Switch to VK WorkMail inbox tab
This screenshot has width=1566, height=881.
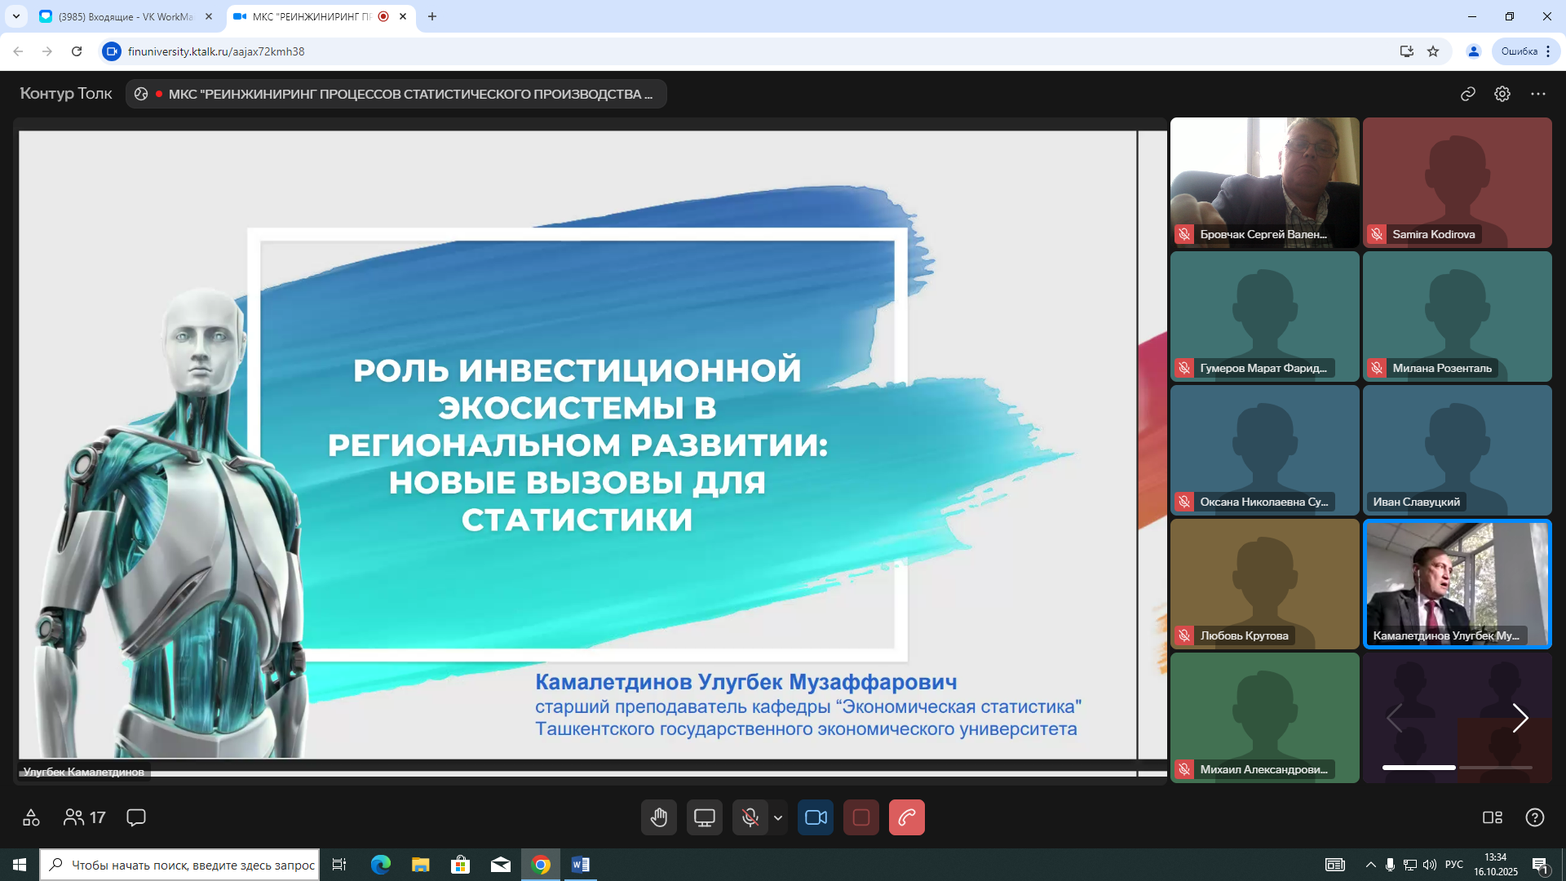coord(122,16)
